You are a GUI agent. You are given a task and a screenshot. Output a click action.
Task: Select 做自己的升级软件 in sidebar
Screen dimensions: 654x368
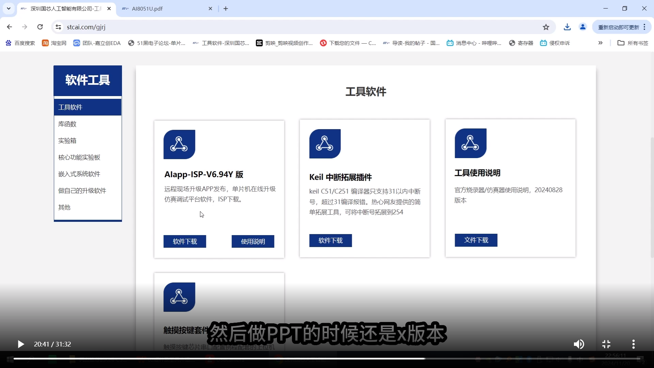88,191
